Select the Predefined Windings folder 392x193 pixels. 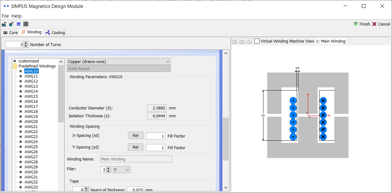pyautogui.click(x=37, y=66)
